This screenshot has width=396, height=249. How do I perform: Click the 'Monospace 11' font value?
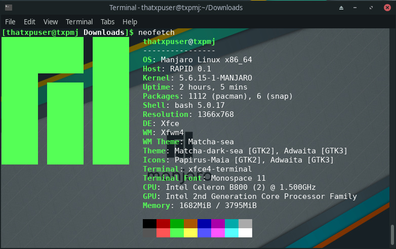tap(238, 178)
